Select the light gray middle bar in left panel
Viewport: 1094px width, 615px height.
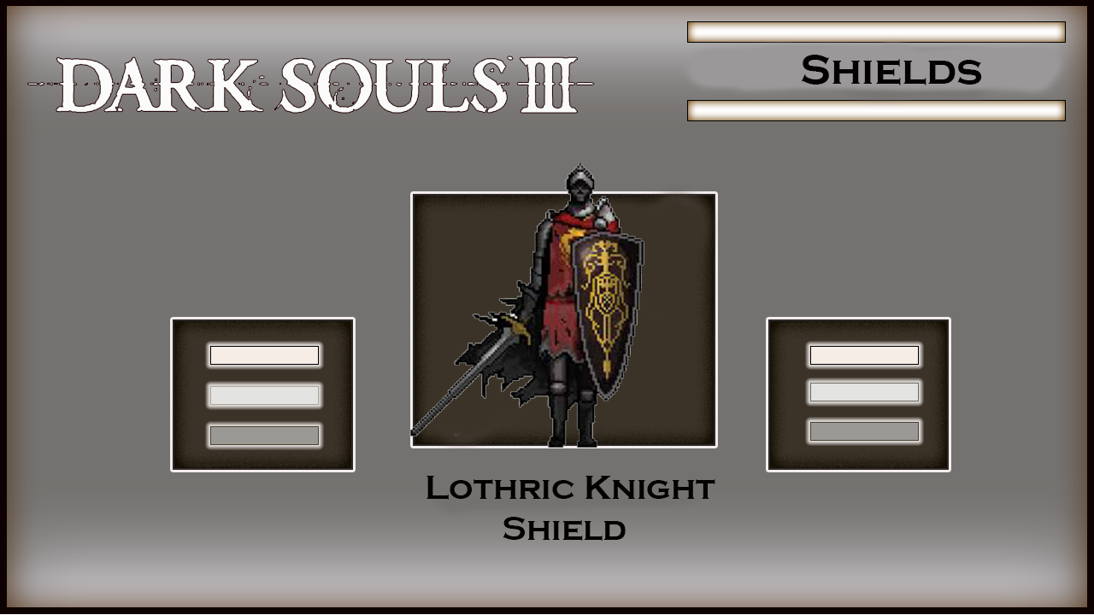(x=264, y=395)
